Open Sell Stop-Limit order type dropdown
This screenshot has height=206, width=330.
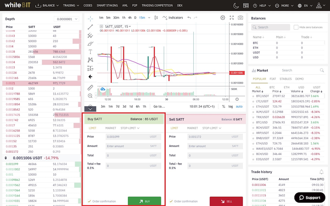click(212, 128)
